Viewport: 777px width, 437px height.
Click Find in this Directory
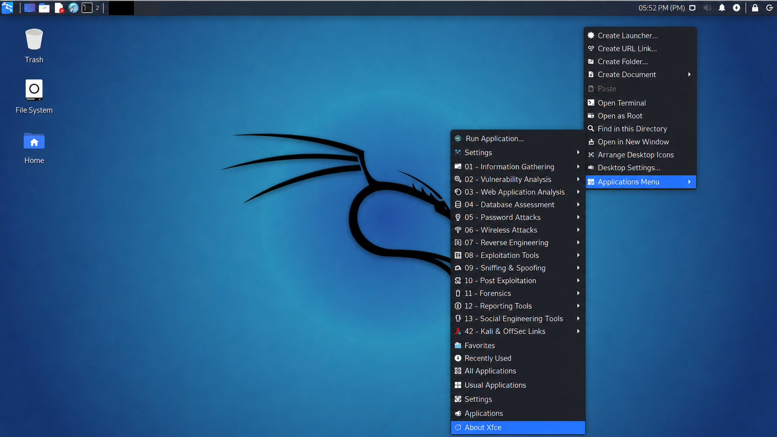(x=640, y=129)
